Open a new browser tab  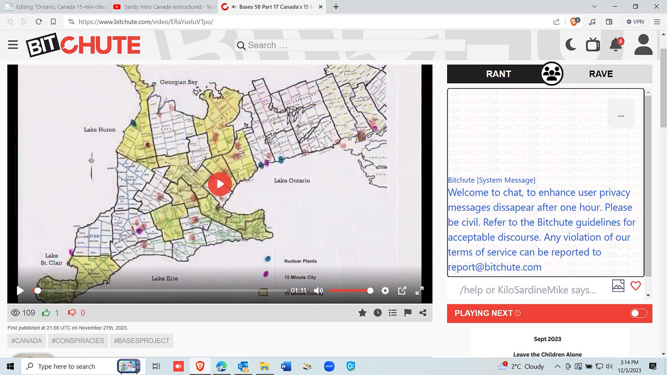point(336,7)
